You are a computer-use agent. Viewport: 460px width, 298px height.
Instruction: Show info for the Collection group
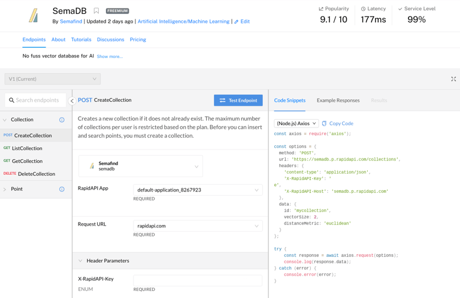click(x=62, y=120)
